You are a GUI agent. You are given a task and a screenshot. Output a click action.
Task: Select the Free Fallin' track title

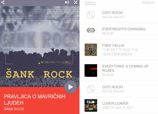[113, 45]
